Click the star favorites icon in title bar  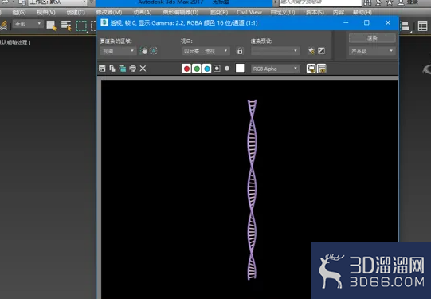(x=390, y=2)
